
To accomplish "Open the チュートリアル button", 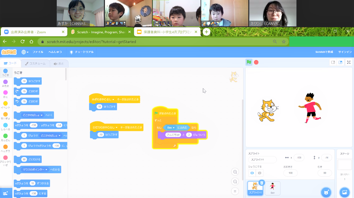I will (x=81, y=52).
